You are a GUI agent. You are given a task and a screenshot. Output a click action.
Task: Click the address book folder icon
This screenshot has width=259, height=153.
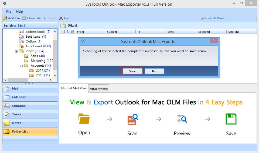(21, 32)
